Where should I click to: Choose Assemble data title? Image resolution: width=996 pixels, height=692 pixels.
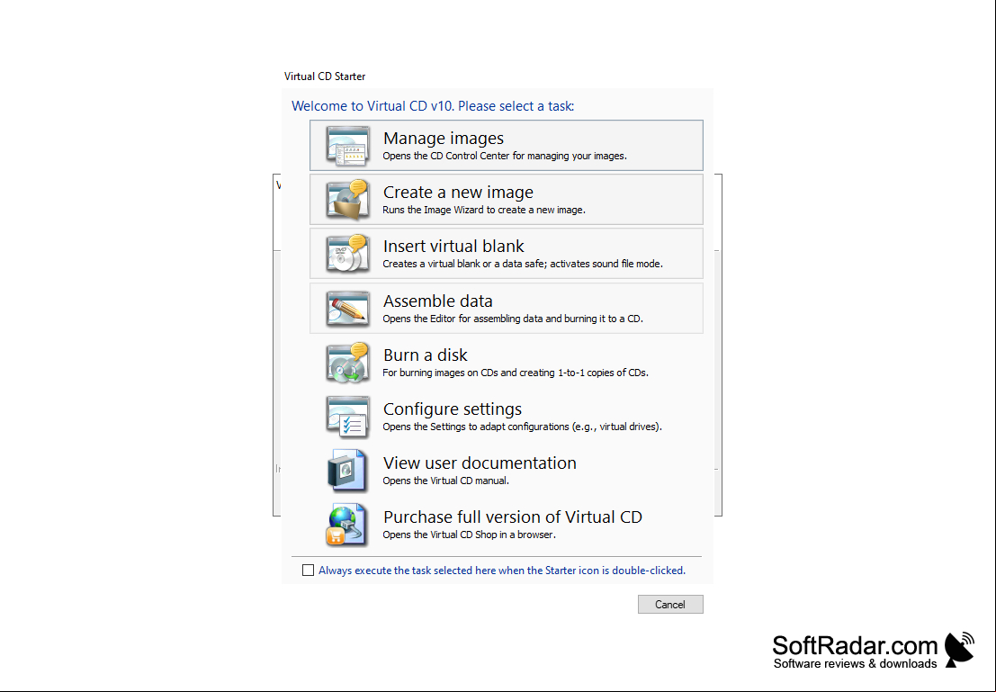click(437, 301)
